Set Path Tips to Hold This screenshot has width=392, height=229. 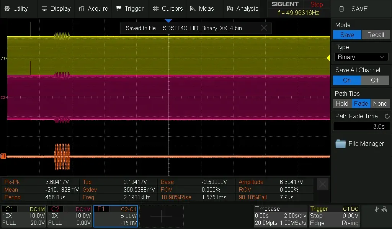click(342, 103)
